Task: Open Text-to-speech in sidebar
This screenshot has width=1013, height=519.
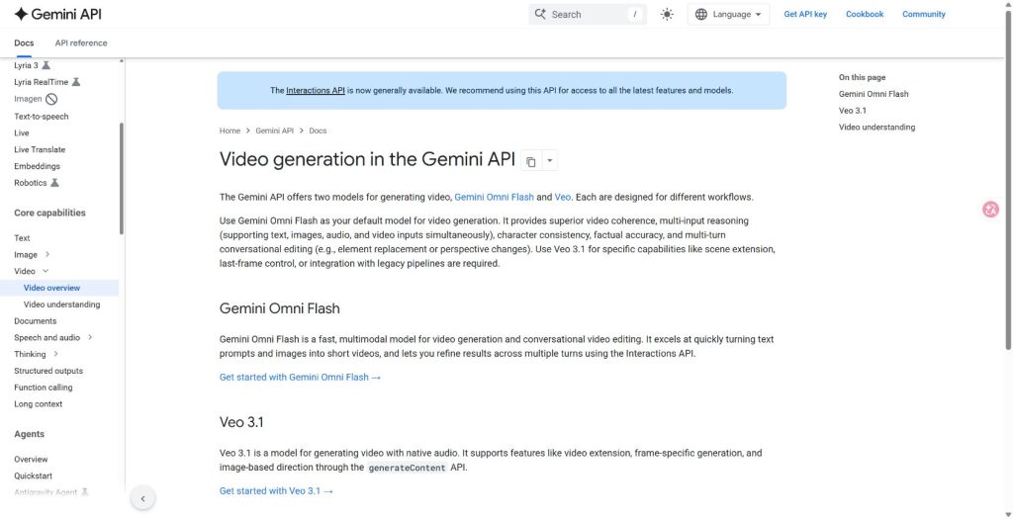Action: click(x=42, y=117)
